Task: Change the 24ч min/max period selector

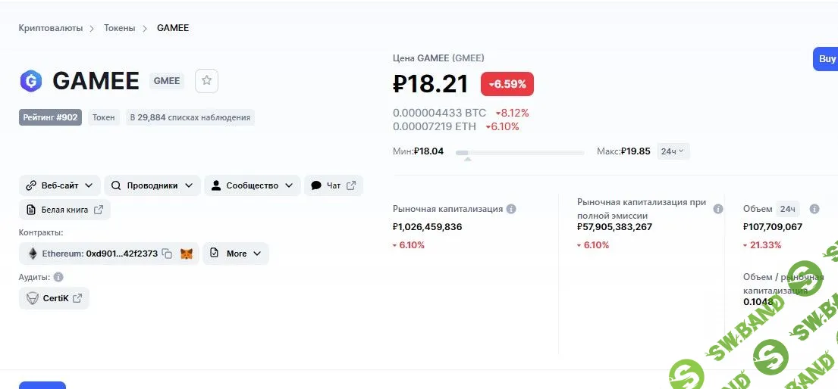Action: pyautogui.click(x=672, y=151)
